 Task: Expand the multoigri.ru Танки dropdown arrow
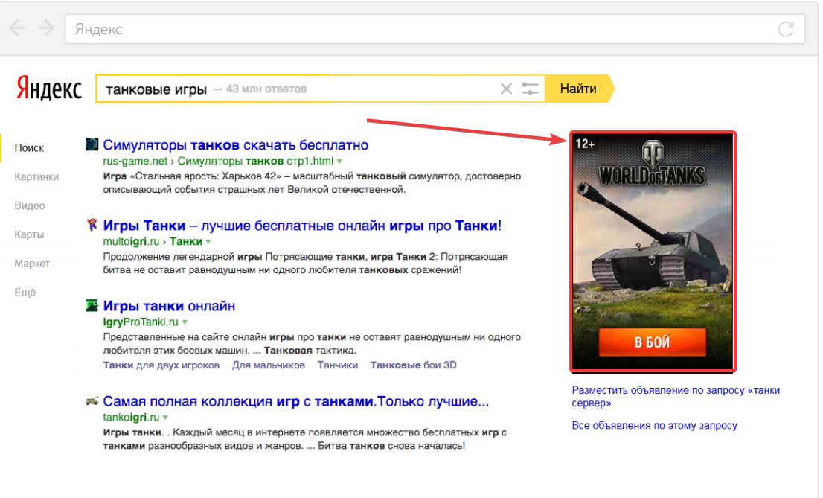click(208, 242)
